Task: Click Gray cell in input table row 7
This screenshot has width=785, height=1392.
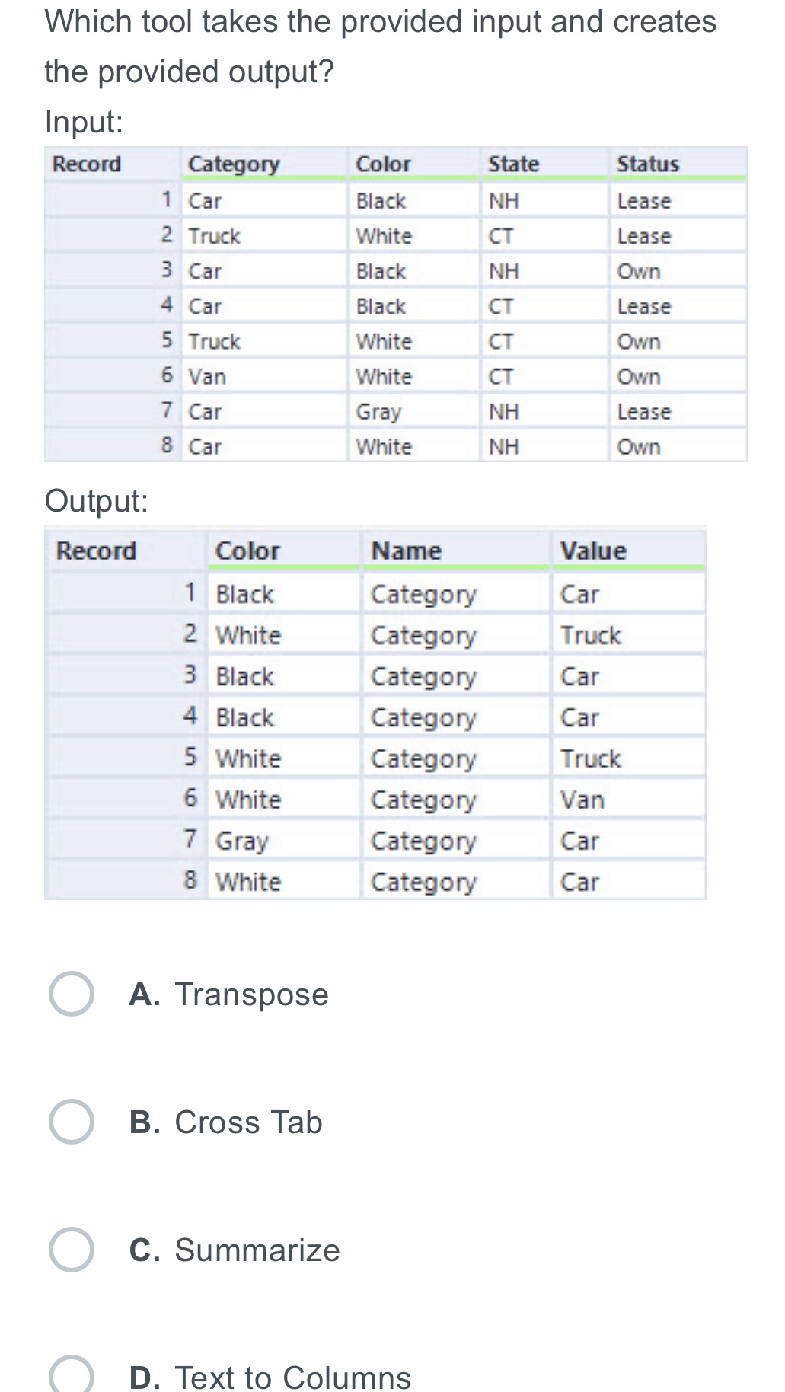Action: (378, 412)
